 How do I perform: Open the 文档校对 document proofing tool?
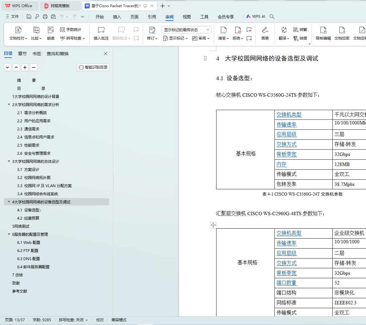(18, 33)
